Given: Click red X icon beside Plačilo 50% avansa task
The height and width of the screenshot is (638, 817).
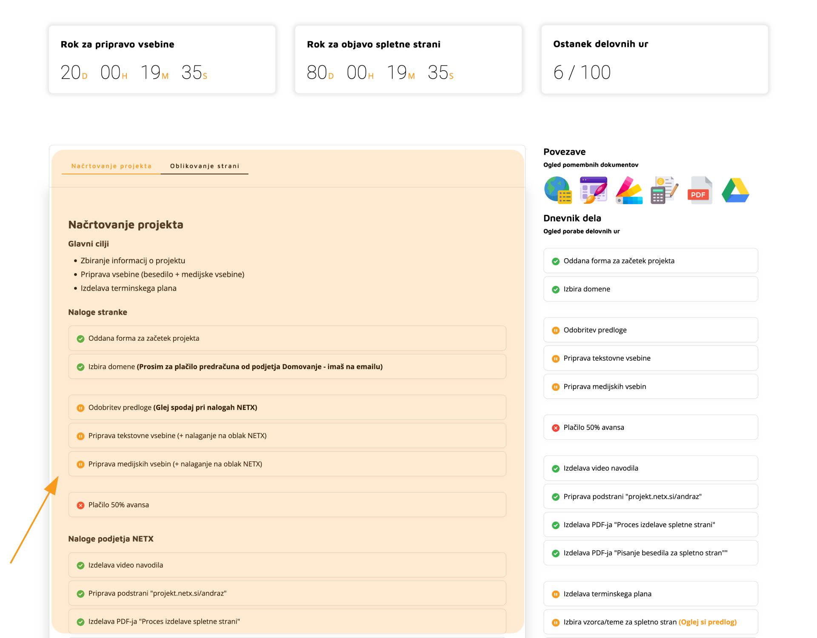Looking at the screenshot, I should pos(80,505).
